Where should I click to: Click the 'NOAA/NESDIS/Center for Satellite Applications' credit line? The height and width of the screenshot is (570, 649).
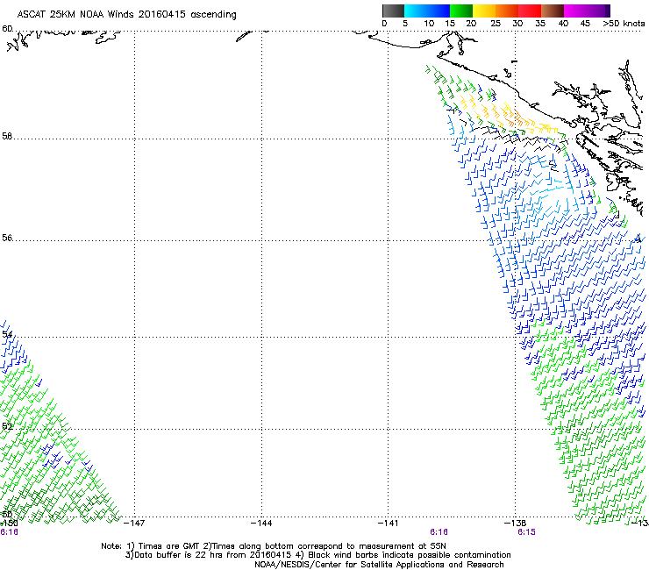[379, 565]
